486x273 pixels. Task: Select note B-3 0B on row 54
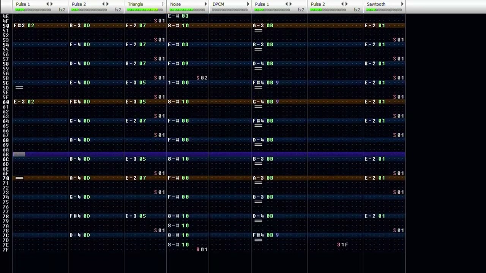[x=263, y=44]
